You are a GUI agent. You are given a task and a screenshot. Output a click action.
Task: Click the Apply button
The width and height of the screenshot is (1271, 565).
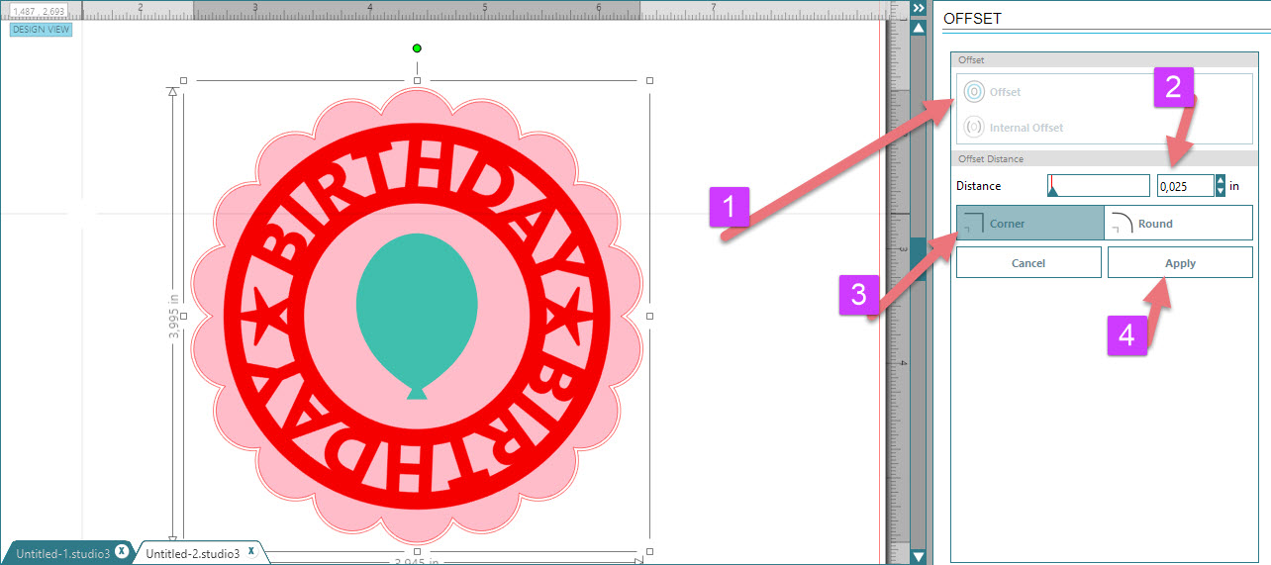point(1180,263)
